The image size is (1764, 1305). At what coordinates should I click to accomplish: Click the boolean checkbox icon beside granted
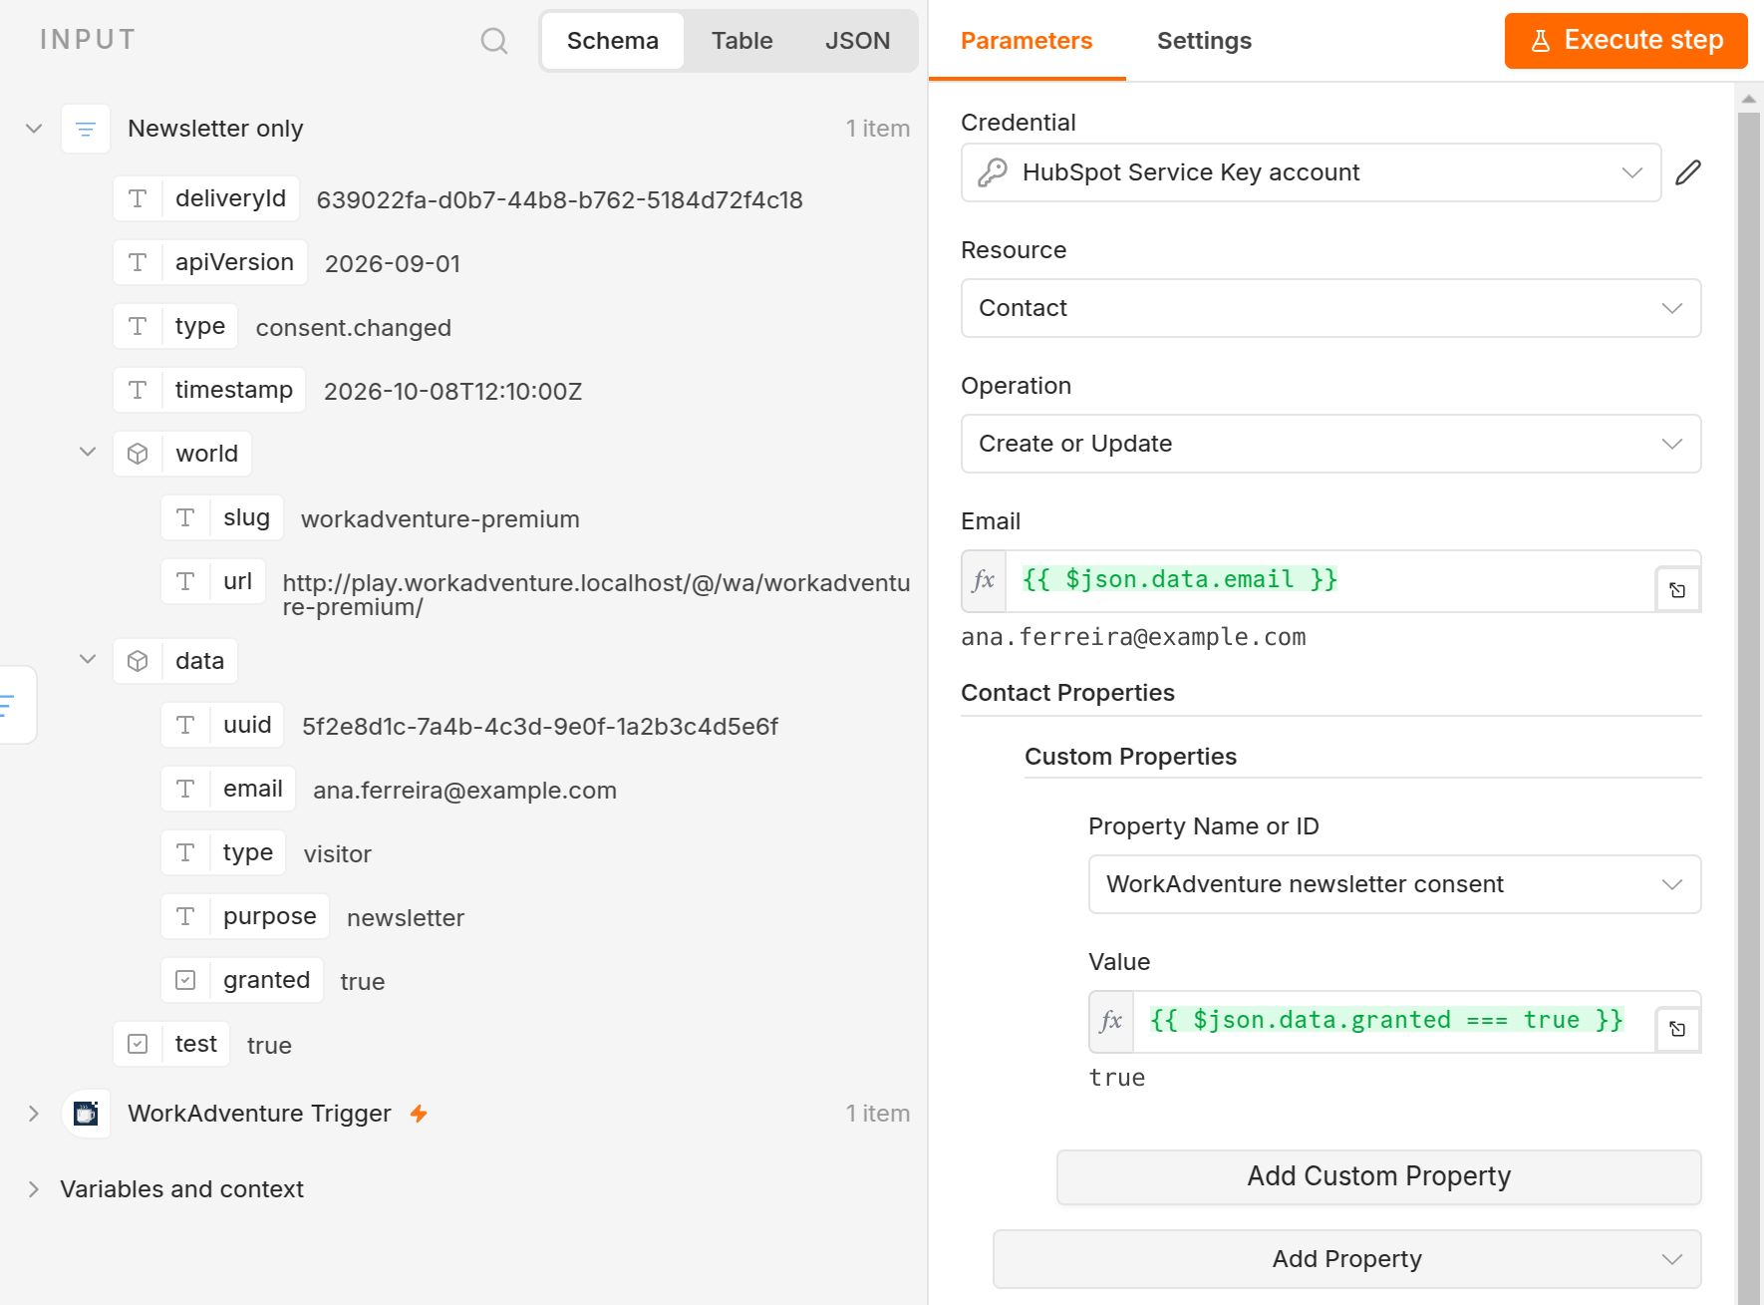pos(185,980)
